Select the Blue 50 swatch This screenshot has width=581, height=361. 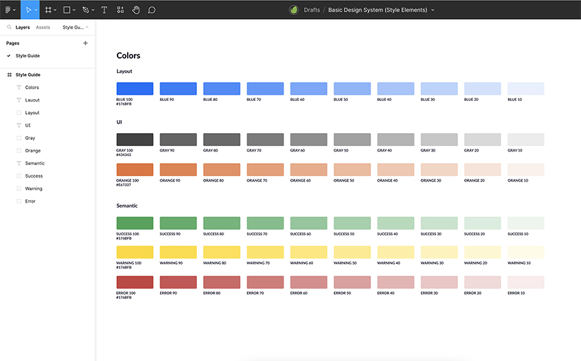[352, 89]
